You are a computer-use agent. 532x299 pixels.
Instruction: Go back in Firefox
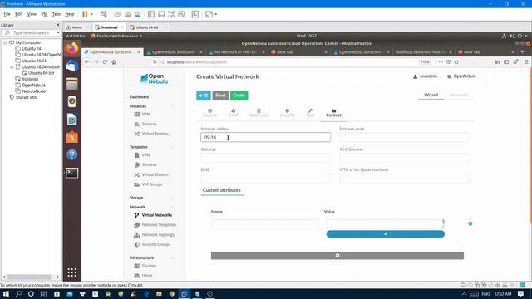point(87,62)
